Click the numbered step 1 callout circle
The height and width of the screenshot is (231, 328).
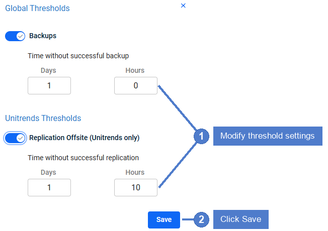coord(201,136)
